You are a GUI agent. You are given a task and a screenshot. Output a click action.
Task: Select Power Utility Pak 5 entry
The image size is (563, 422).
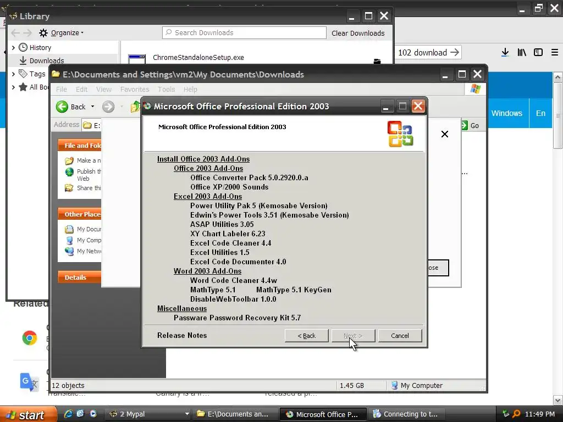[258, 206]
